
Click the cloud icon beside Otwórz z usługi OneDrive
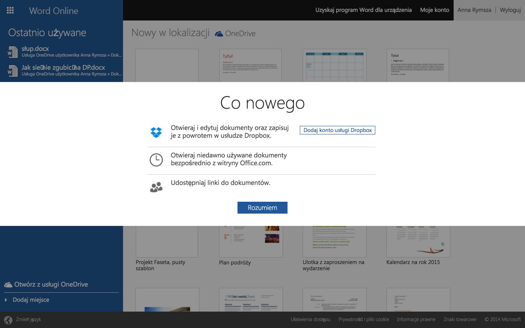pyautogui.click(x=8, y=285)
